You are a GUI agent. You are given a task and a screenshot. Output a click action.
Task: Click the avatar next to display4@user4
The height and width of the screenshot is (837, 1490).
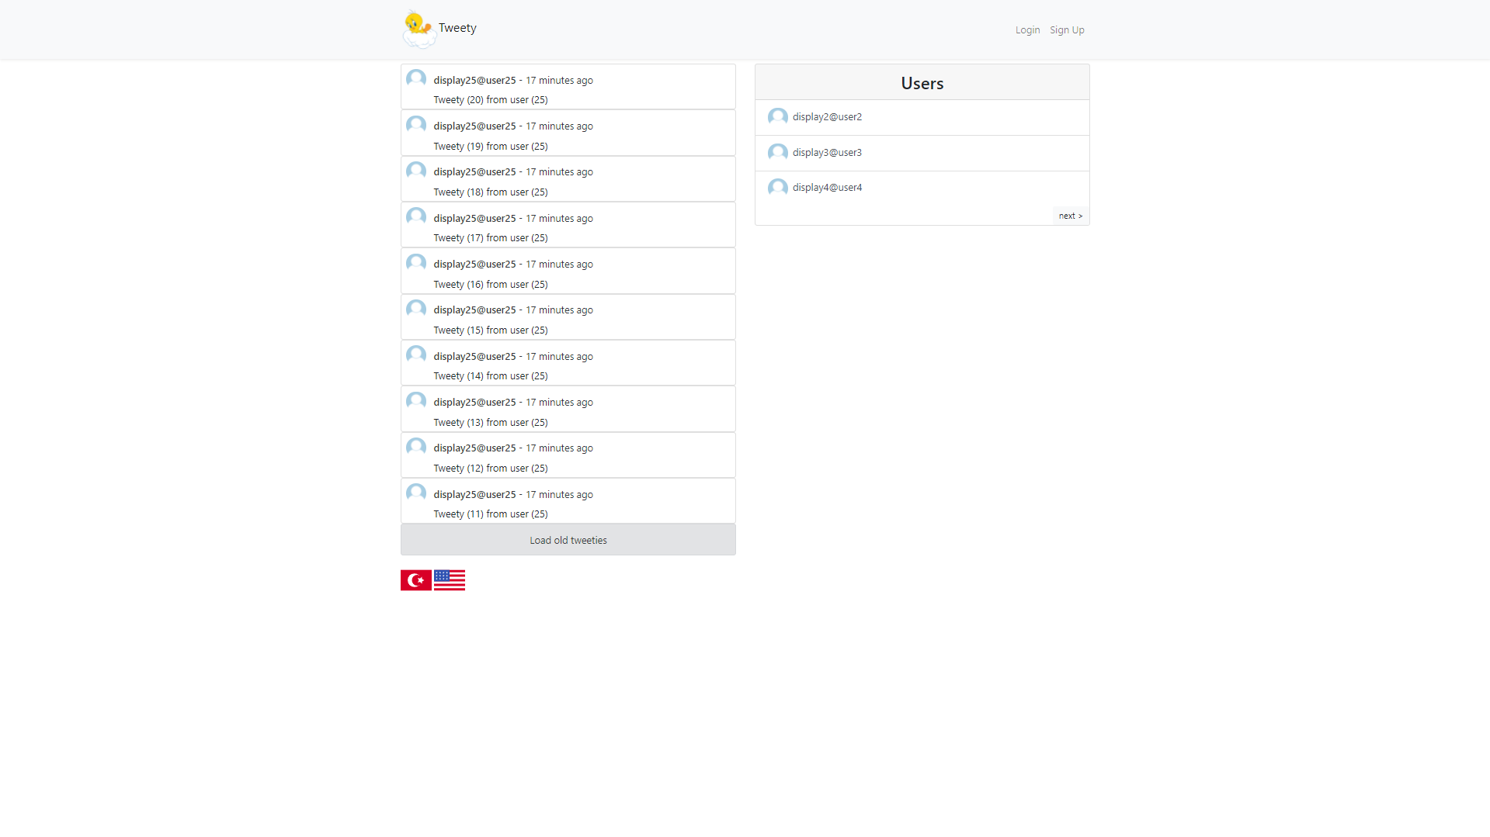pyautogui.click(x=777, y=188)
